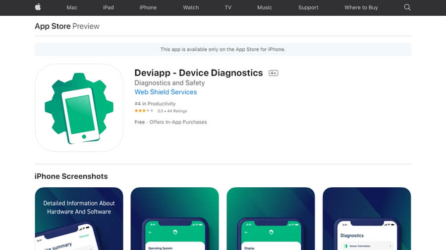View the Diagnostics screenshot thumbnail
This screenshot has height=250, width=446.
coord(367,218)
